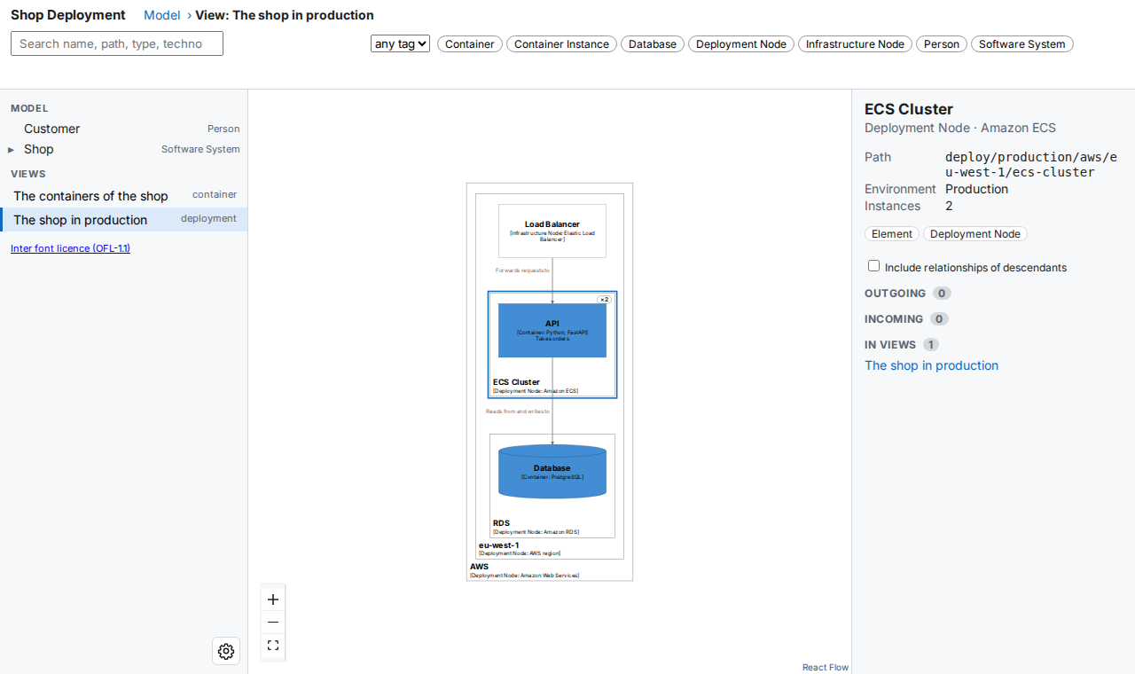Open the Model breadcrumb link

[x=162, y=15]
